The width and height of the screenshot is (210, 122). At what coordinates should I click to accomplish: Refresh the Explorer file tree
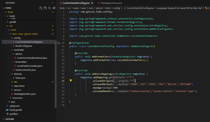50,8
